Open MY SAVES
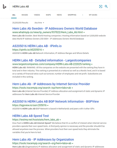 click(93, 15)
